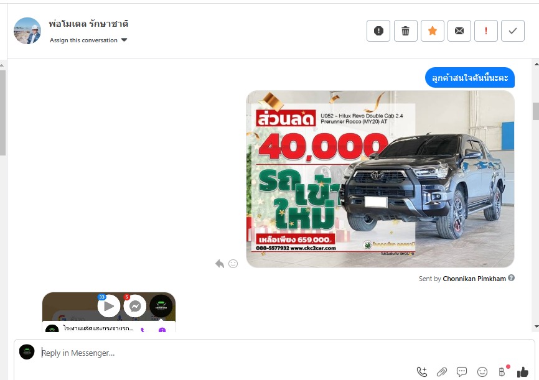Open the customer's screenshot attachment thumbnail
Screen dimensions: 539x380
(x=109, y=312)
